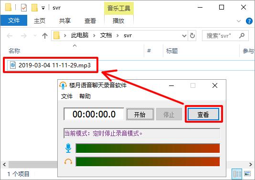
Task: Click the 开始 button to start recording
Action: (x=140, y=115)
